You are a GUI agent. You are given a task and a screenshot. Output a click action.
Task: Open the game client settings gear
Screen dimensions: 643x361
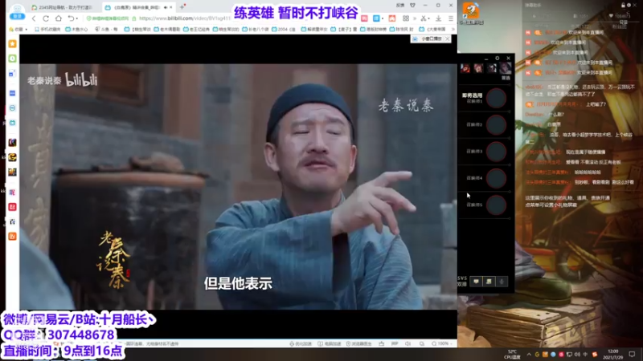pyautogui.click(x=497, y=58)
